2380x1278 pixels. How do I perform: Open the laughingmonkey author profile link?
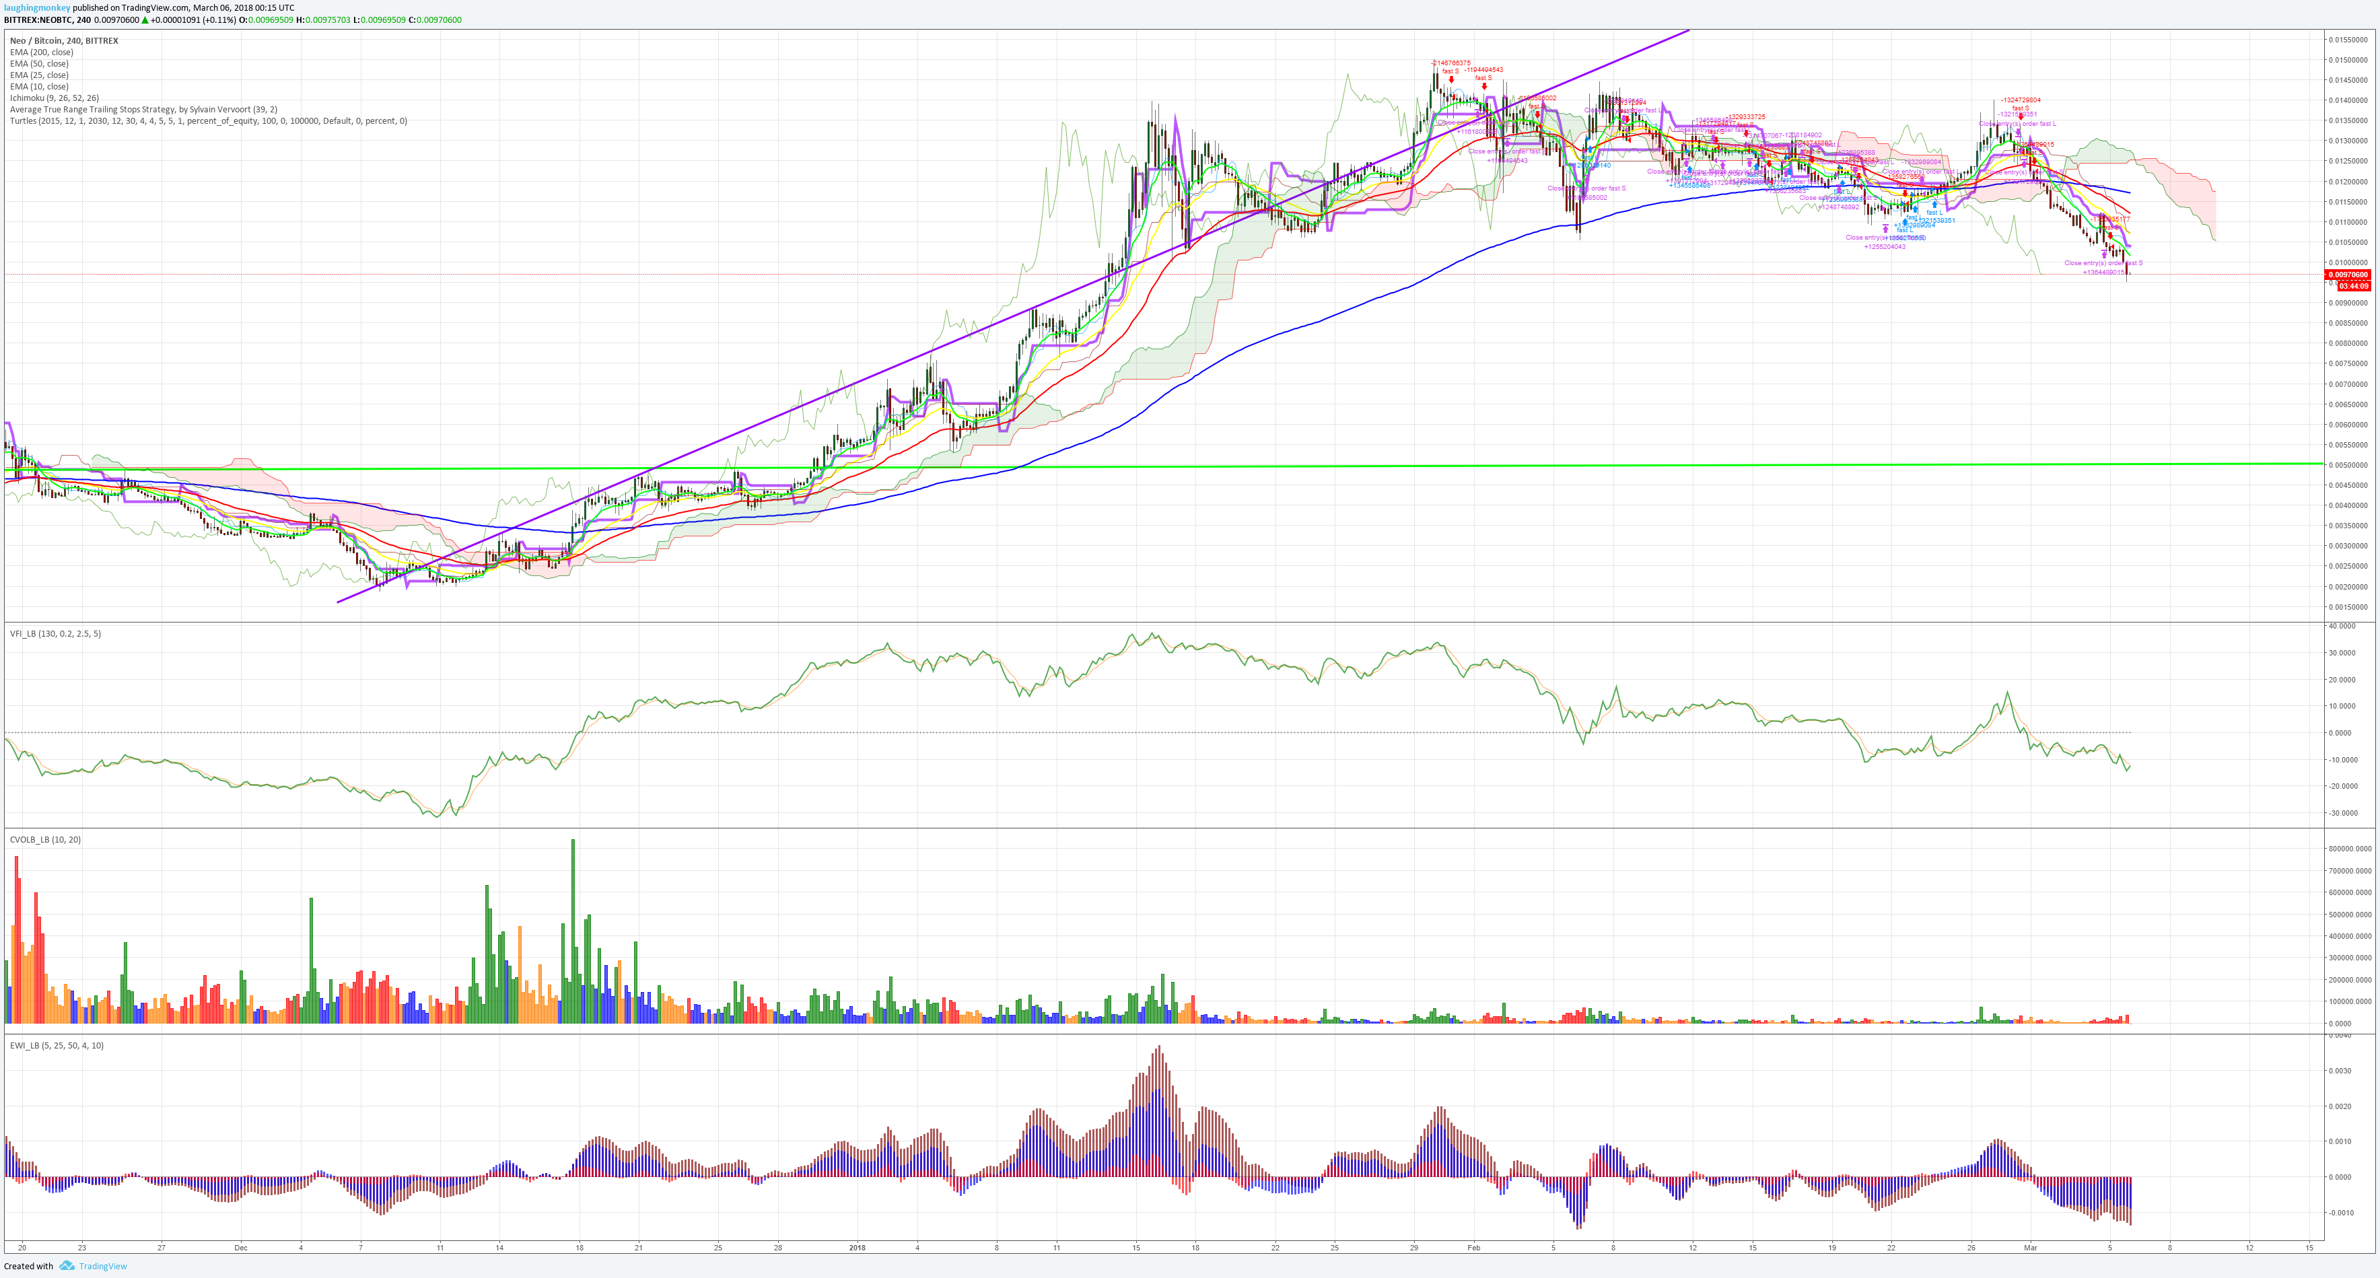(x=37, y=7)
